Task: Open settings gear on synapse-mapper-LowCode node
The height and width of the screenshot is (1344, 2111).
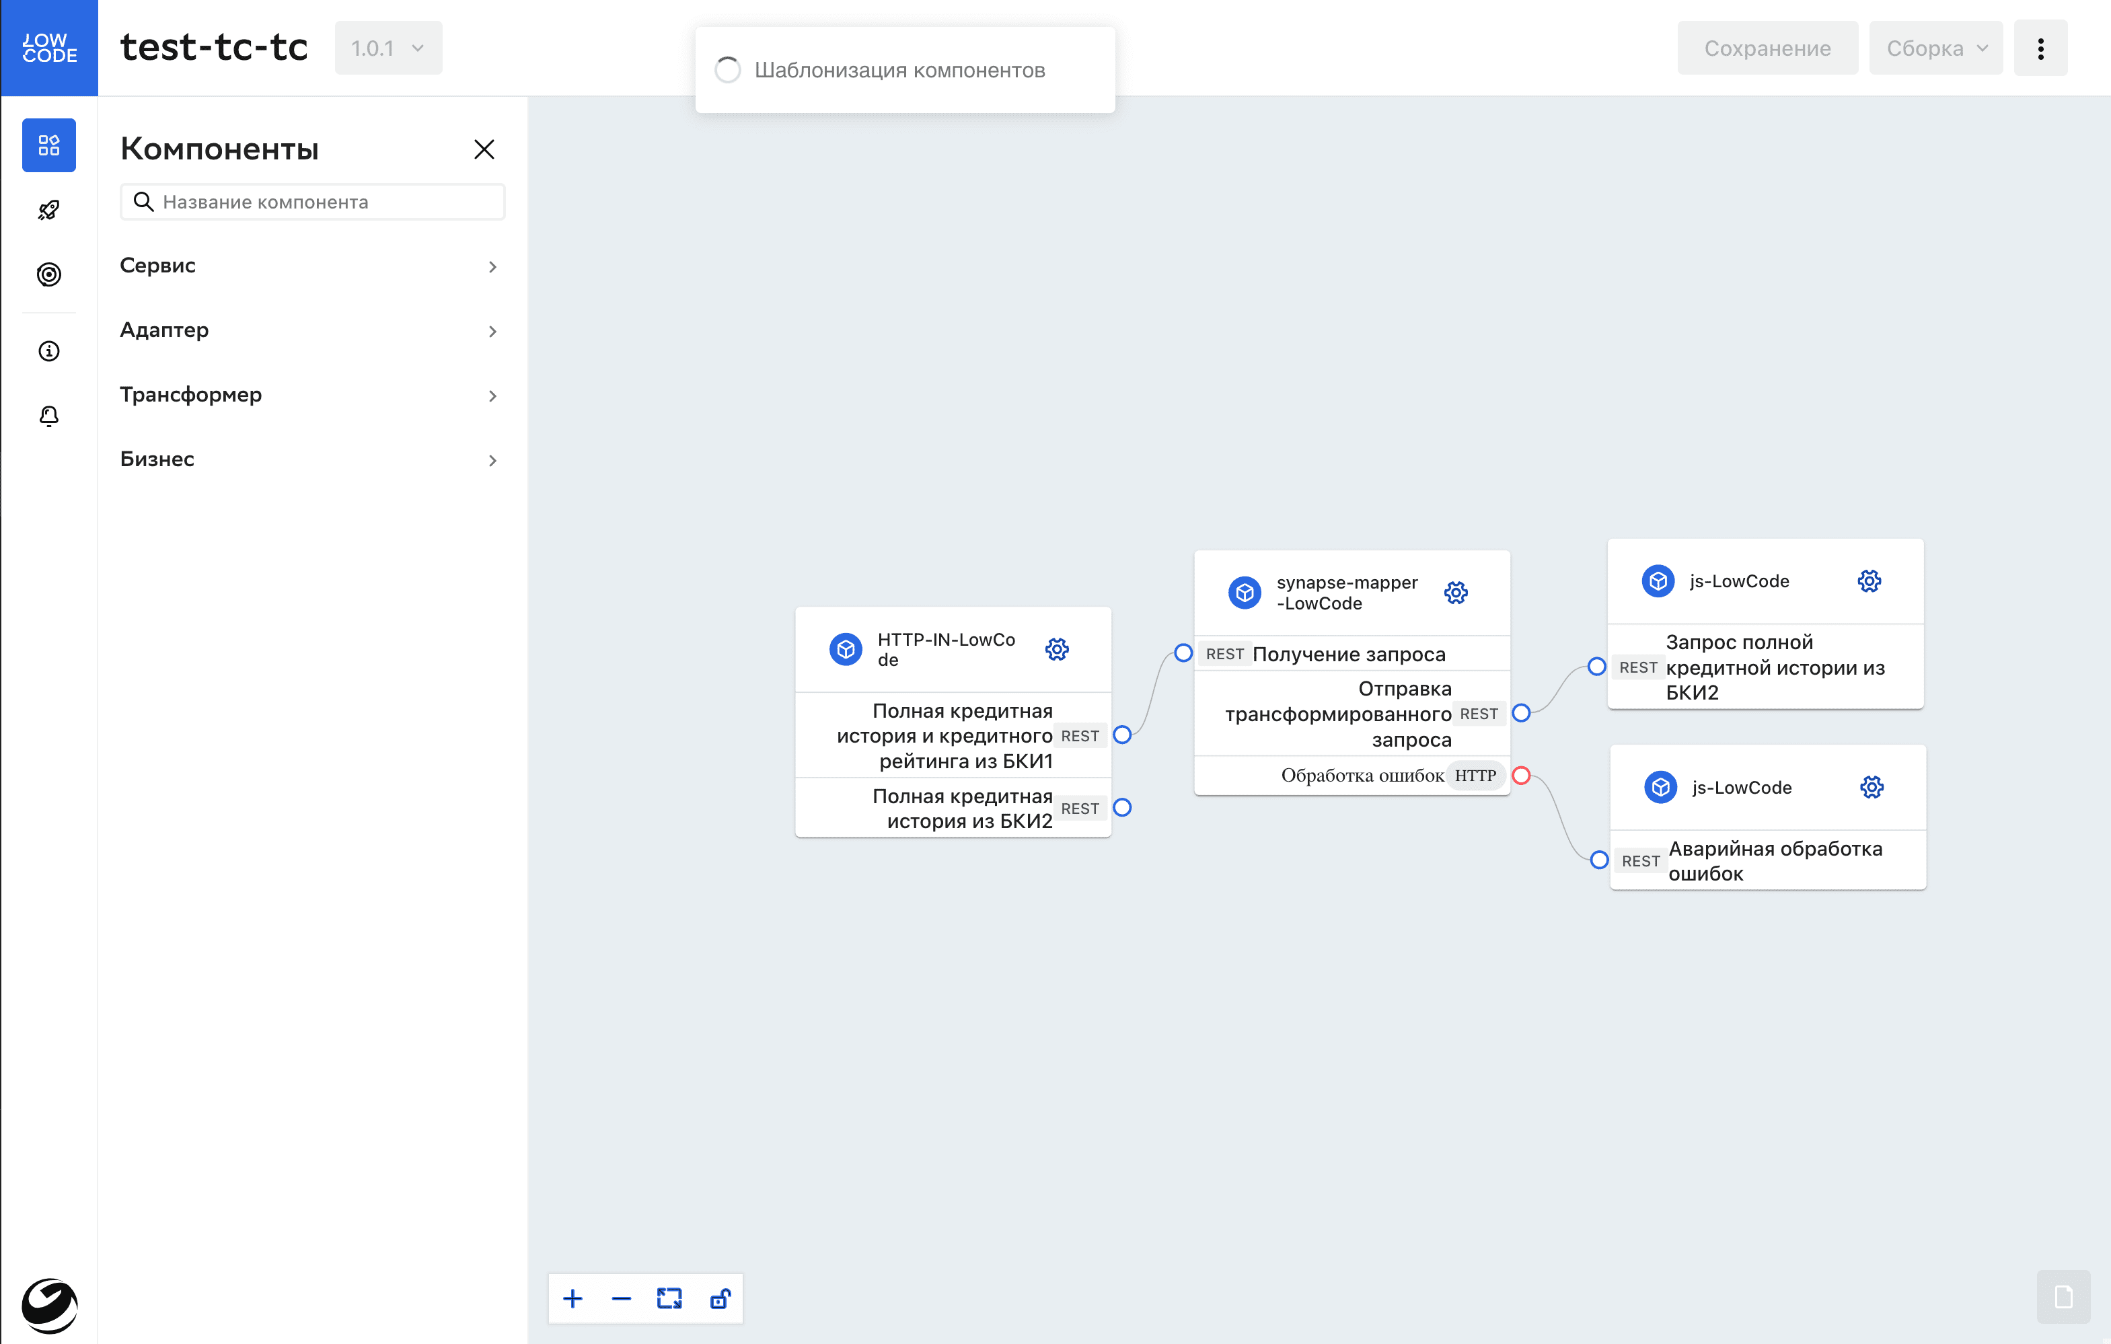Action: (x=1455, y=593)
